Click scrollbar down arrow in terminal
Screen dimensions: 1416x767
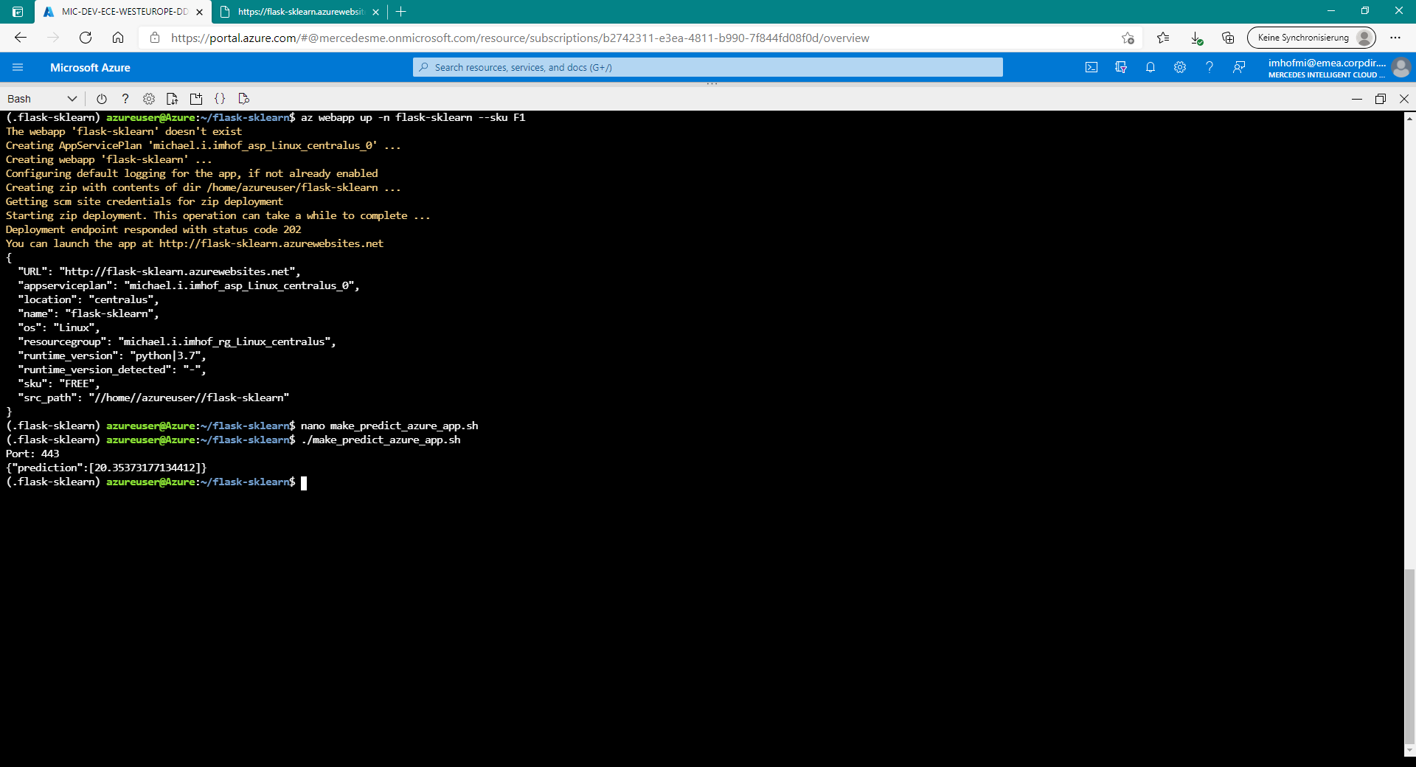[1409, 751]
